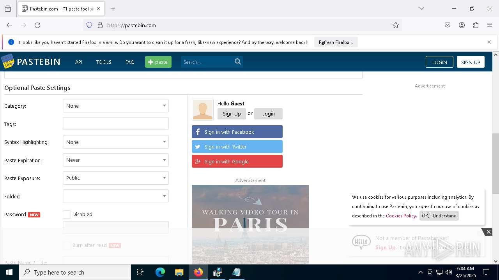This screenshot has width=499, height=280.
Task: Click the Firefox taskbar icon
Action: pyautogui.click(x=198, y=272)
